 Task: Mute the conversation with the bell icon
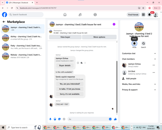(134, 44)
